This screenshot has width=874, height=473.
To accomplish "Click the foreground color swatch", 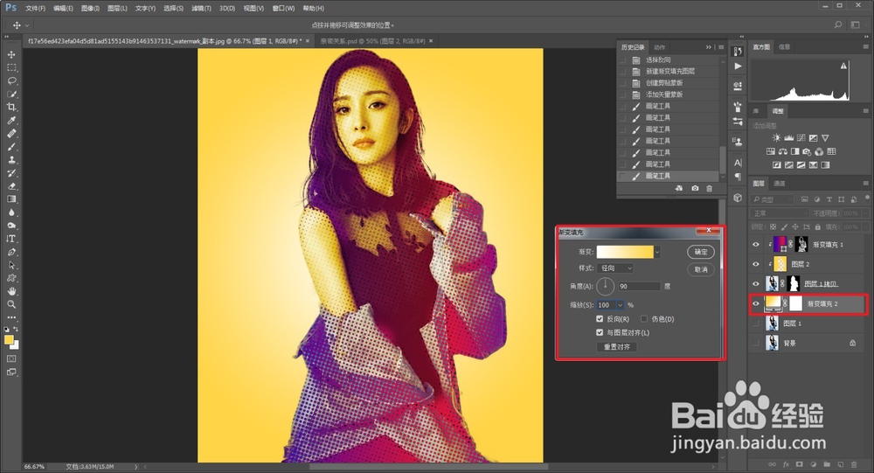I will click(9, 340).
